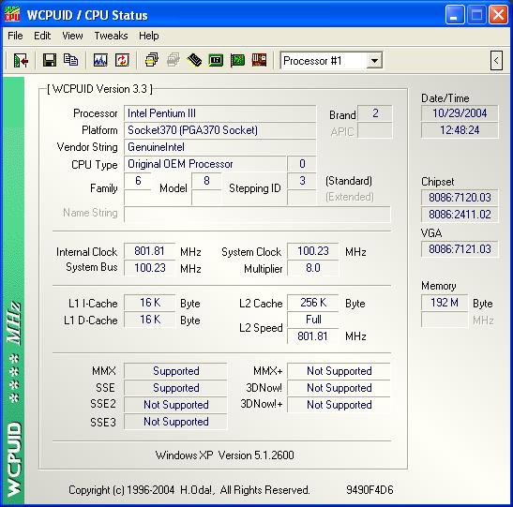This screenshot has height=507, width=513.
Task: Click the L2 Speed value Full
Action: (313, 320)
